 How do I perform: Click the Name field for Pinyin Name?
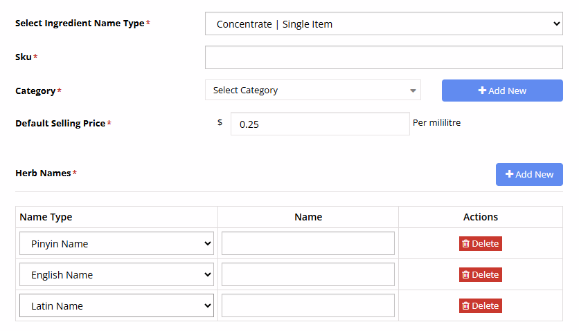(308, 243)
